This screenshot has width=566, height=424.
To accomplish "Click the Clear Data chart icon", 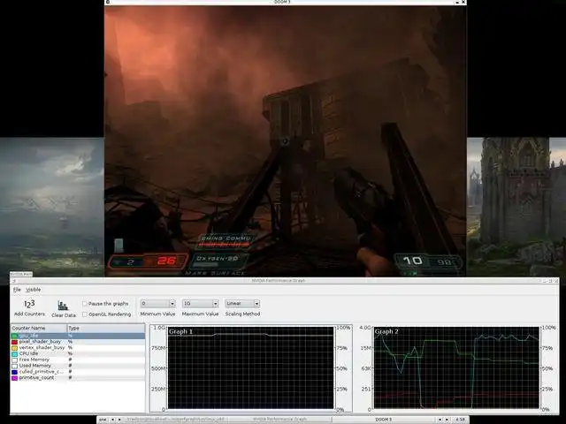I will click(63, 306).
